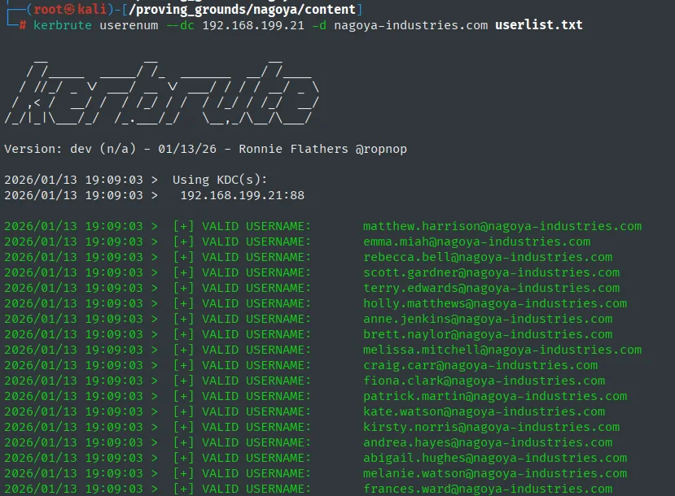Click rebecca.bell@nagoya-industries.com username
The width and height of the screenshot is (675, 496).
coord(488,257)
